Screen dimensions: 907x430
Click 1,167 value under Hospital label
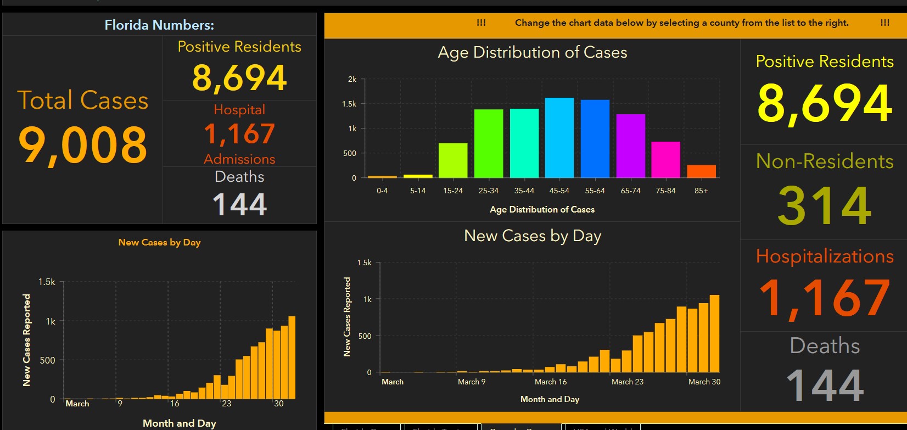pos(239,134)
